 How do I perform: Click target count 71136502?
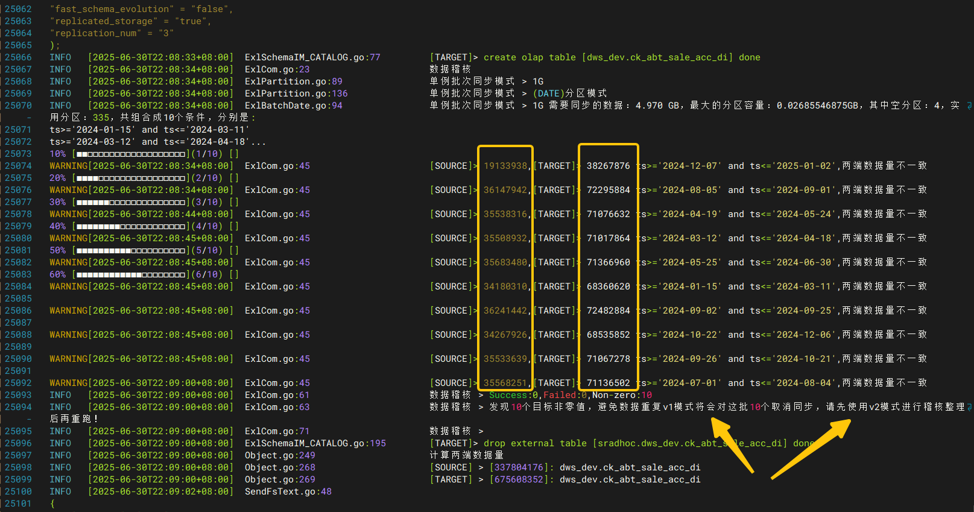point(609,383)
